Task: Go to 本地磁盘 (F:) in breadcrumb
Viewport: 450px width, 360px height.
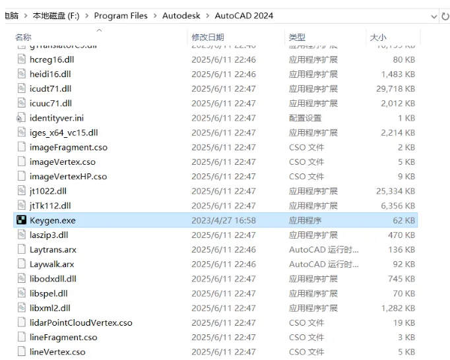Action: (56, 16)
